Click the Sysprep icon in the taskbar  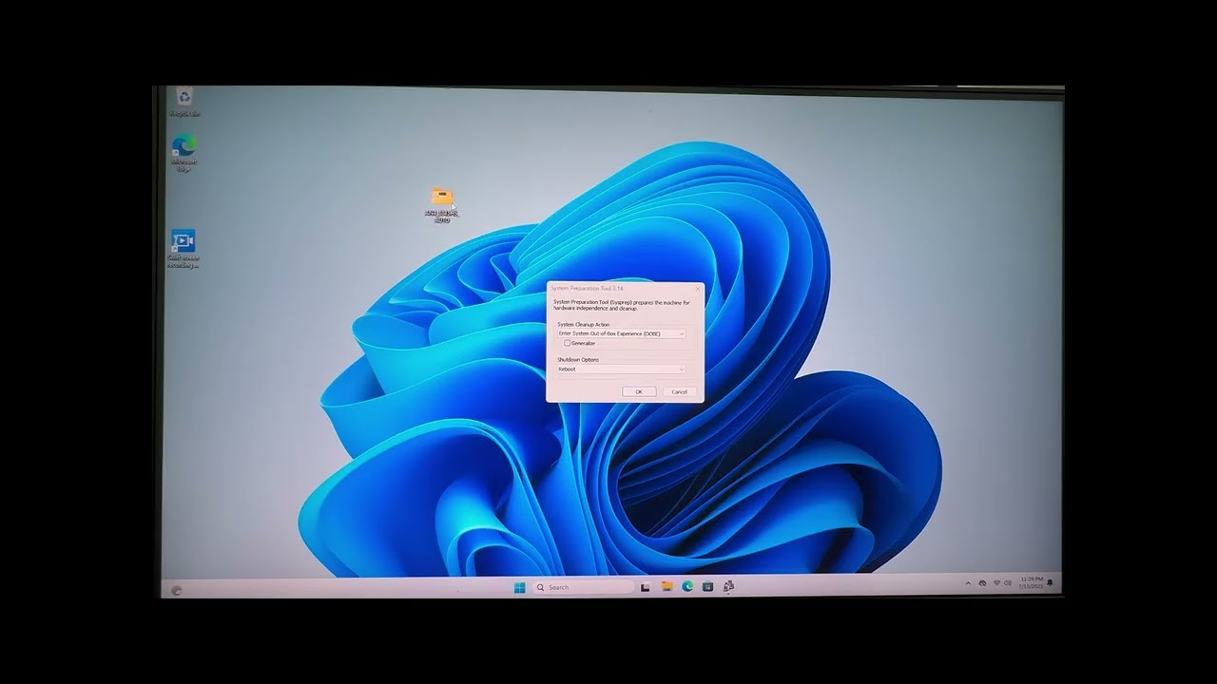(x=728, y=586)
